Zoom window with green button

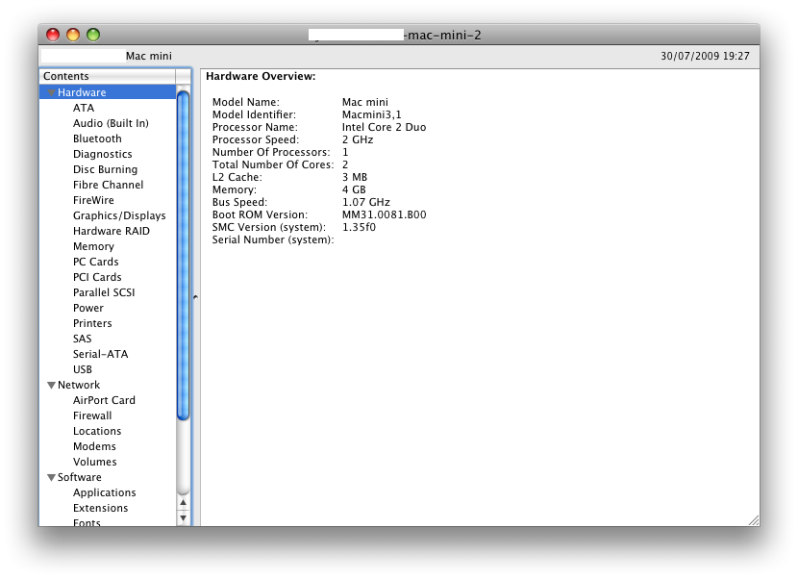pos(93,35)
